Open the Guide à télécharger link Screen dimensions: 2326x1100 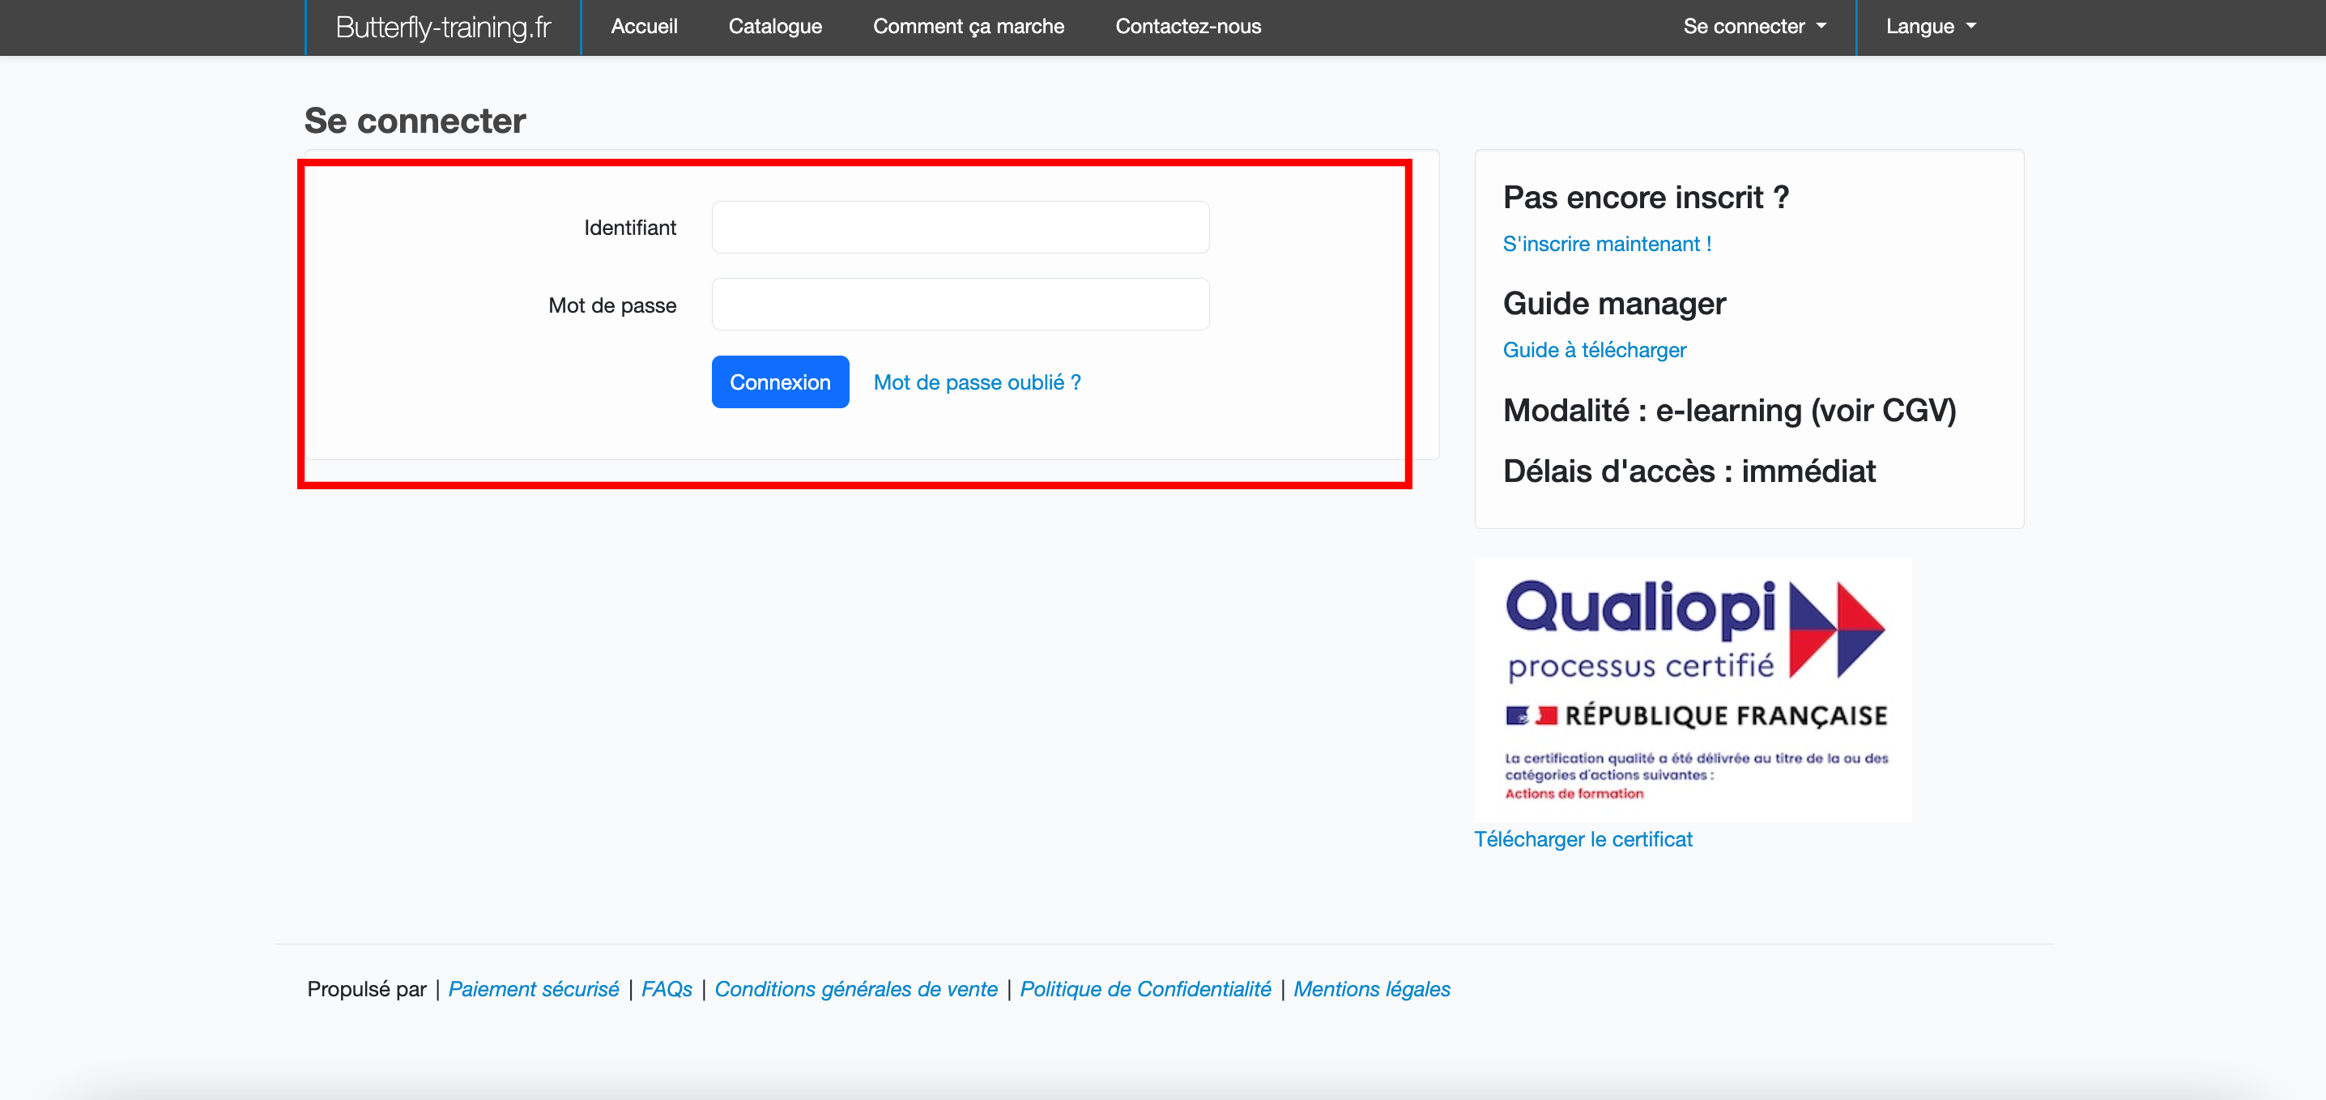point(1594,349)
